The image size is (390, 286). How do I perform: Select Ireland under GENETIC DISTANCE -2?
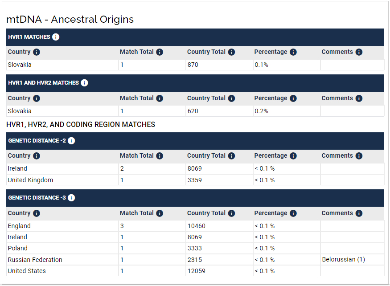click(x=17, y=168)
